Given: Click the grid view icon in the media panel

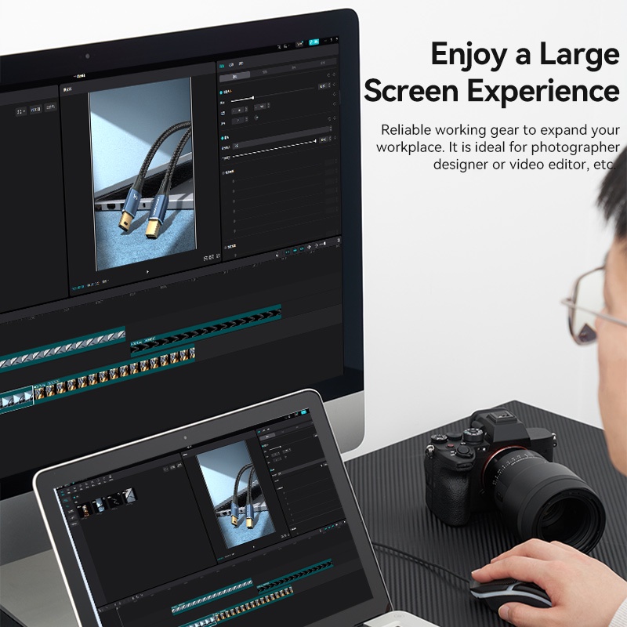Looking at the screenshot, I should point(21,111).
